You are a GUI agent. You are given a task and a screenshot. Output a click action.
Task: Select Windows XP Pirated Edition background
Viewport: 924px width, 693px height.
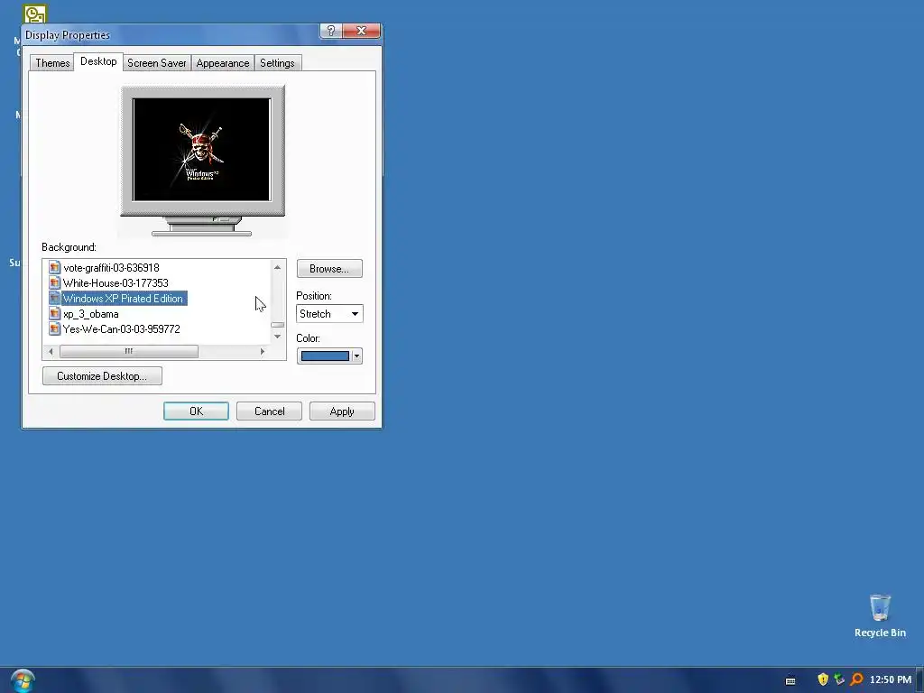[x=123, y=298]
